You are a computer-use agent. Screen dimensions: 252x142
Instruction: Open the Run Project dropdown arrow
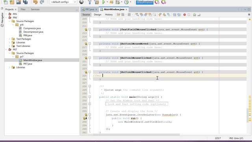[107, 2]
